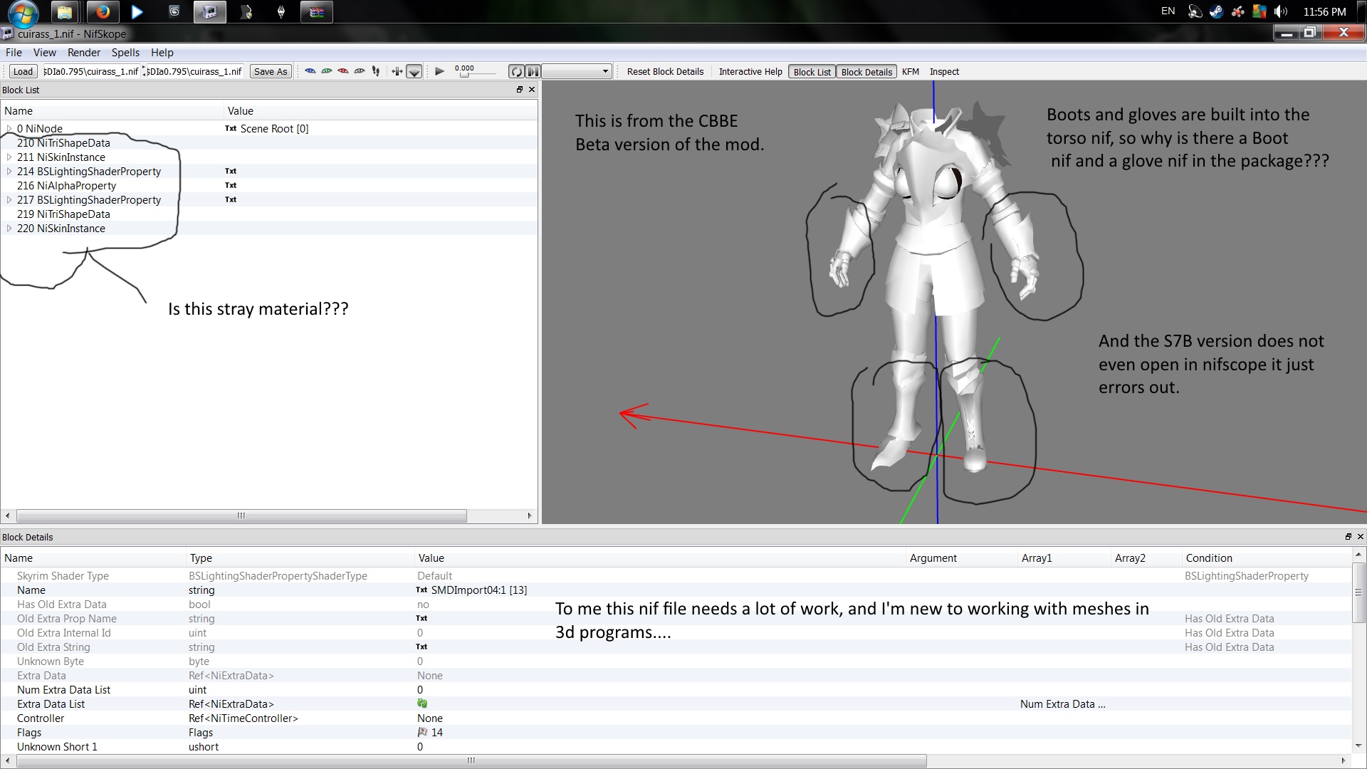Click the Block Details vertical scrollbar
This screenshot has height=769, width=1367.
1358,592
